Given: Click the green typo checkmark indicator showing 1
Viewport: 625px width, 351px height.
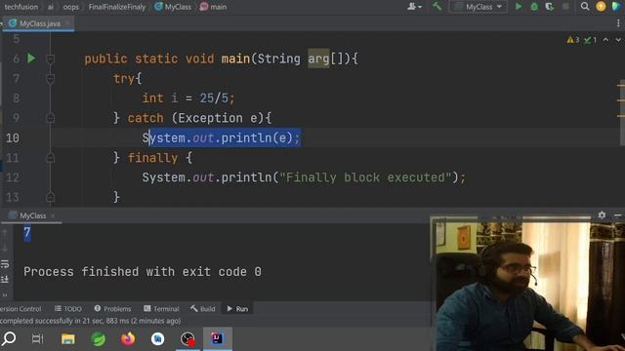Looking at the screenshot, I should click(x=590, y=40).
